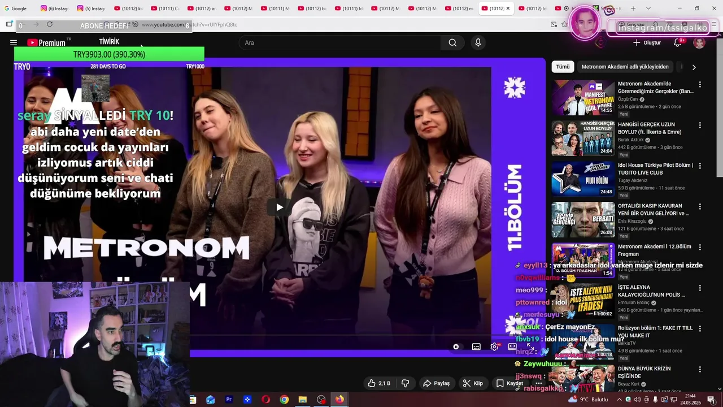Open video title Rolüzyon bölüm 1: FAKE IT TILL YOU MAKE IT
Image resolution: width=723 pixels, height=407 pixels.
(x=655, y=331)
